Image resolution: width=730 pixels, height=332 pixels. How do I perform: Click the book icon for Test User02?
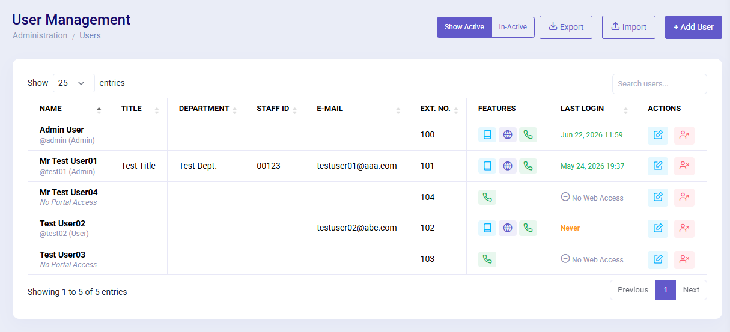pos(487,228)
